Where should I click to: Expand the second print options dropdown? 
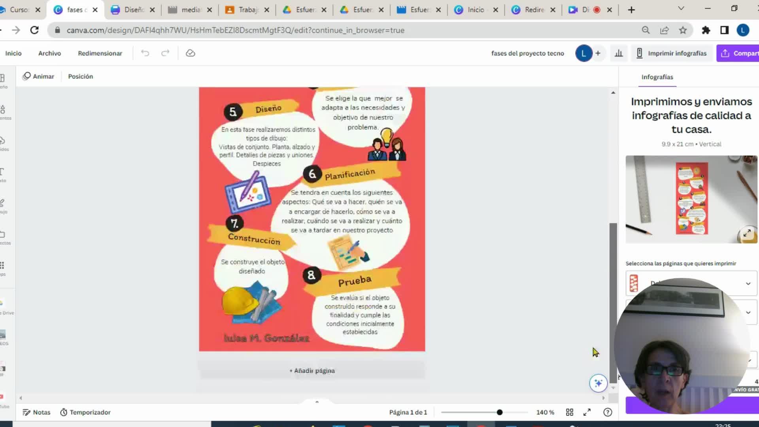[x=748, y=312]
